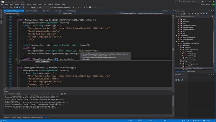The height and width of the screenshot is (122, 216).
Task: Open the Tools menu
Action: [x=40, y=4]
